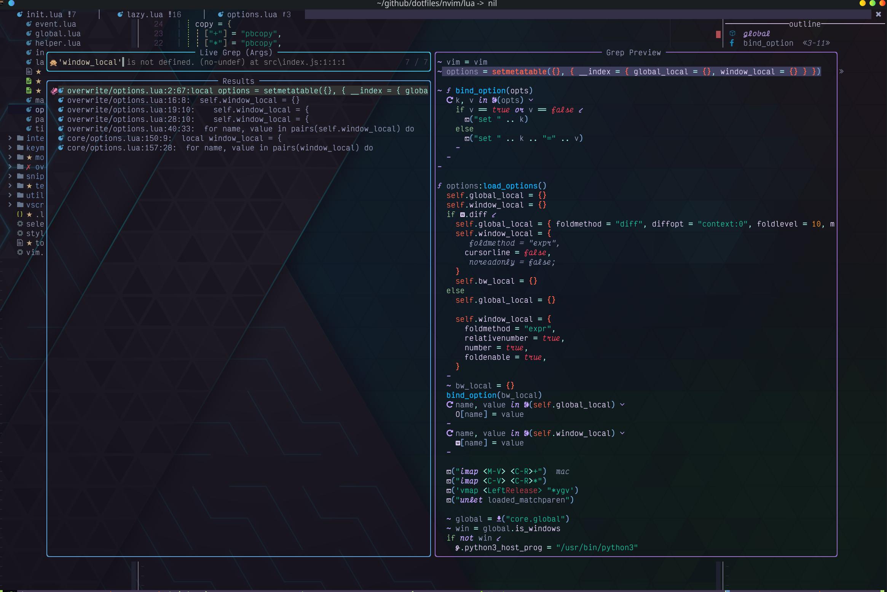Click bind_option function in the outline panel
Image resolution: width=887 pixels, height=592 pixels.
768,43
